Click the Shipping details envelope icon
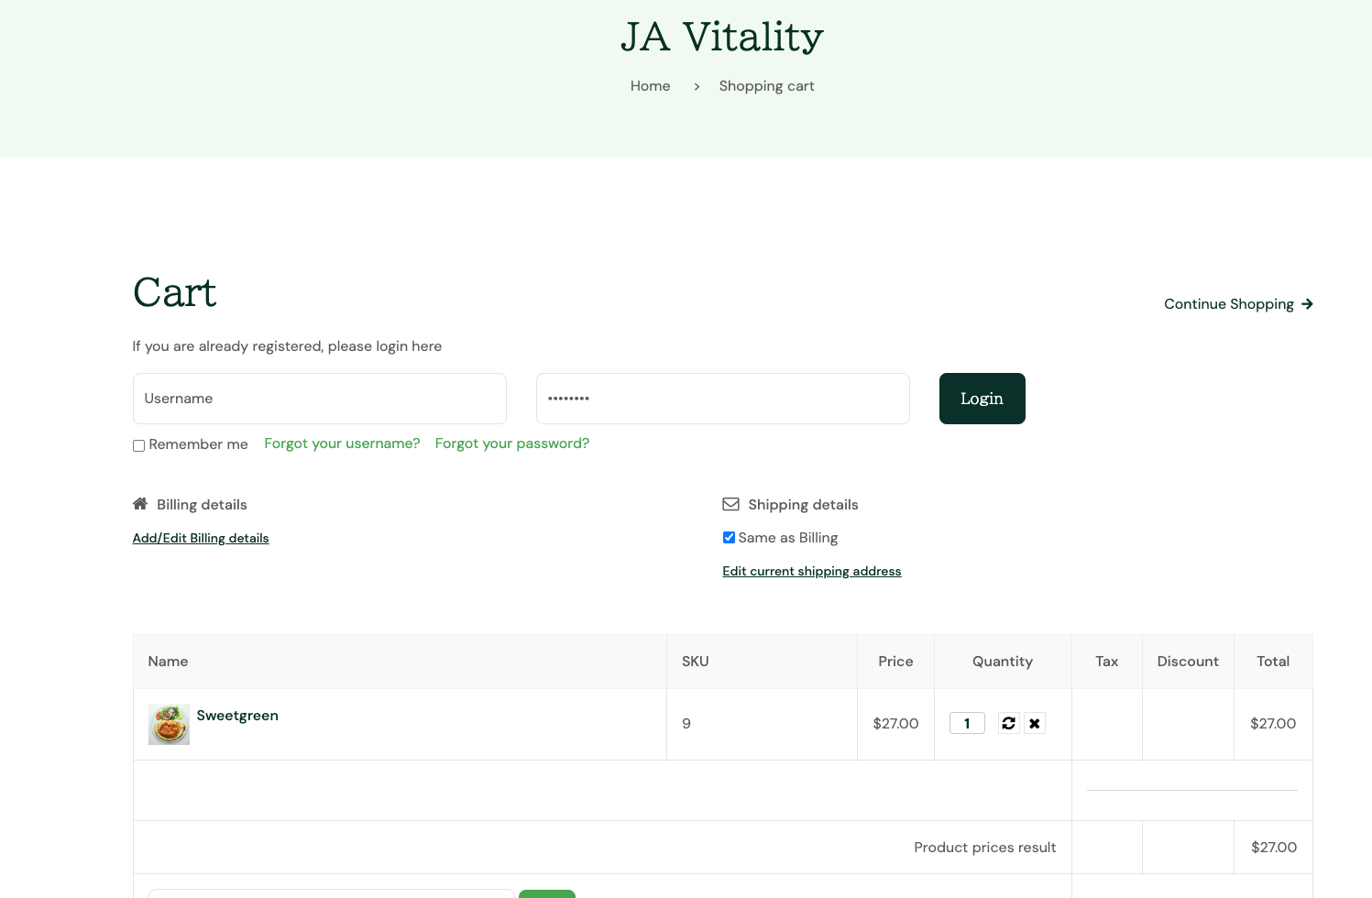The image size is (1372, 898). click(730, 504)
